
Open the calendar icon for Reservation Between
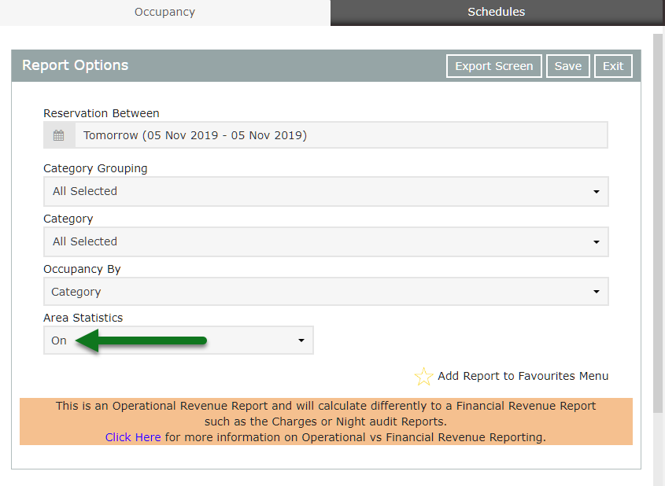58,135
